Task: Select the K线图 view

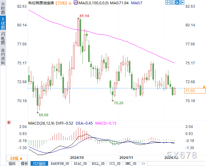Action: click(x=3, y=23)
